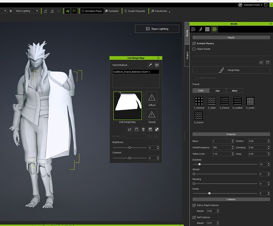Click the Damping value field
This screenshot has width=273, height=226.
click(x=258, y=147)
